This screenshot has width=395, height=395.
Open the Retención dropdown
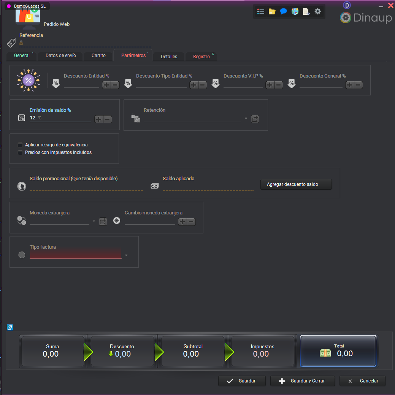point(246,119)
